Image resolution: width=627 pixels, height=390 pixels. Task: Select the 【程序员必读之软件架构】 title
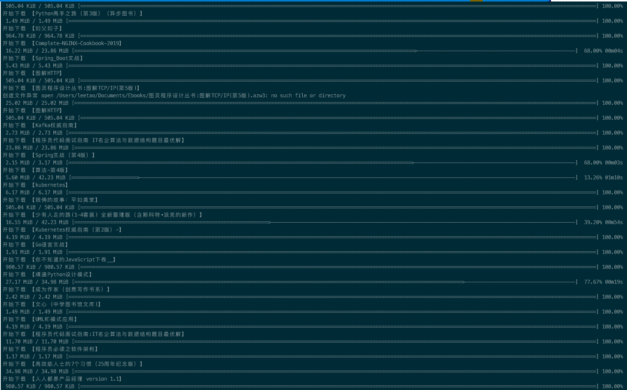pos(64,349)
